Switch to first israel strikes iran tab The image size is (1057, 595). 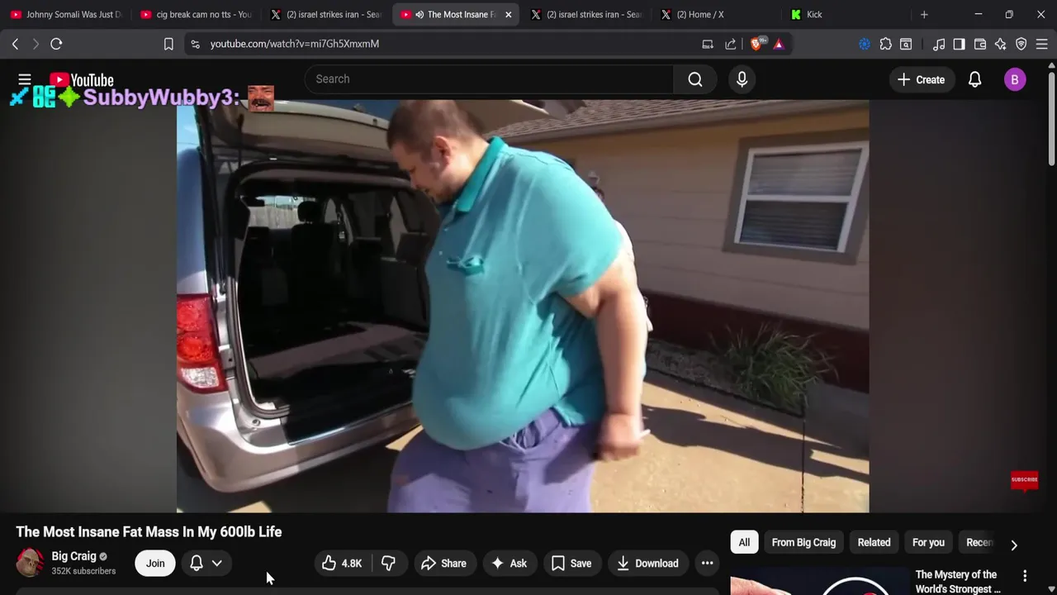(x=326, y=14)
